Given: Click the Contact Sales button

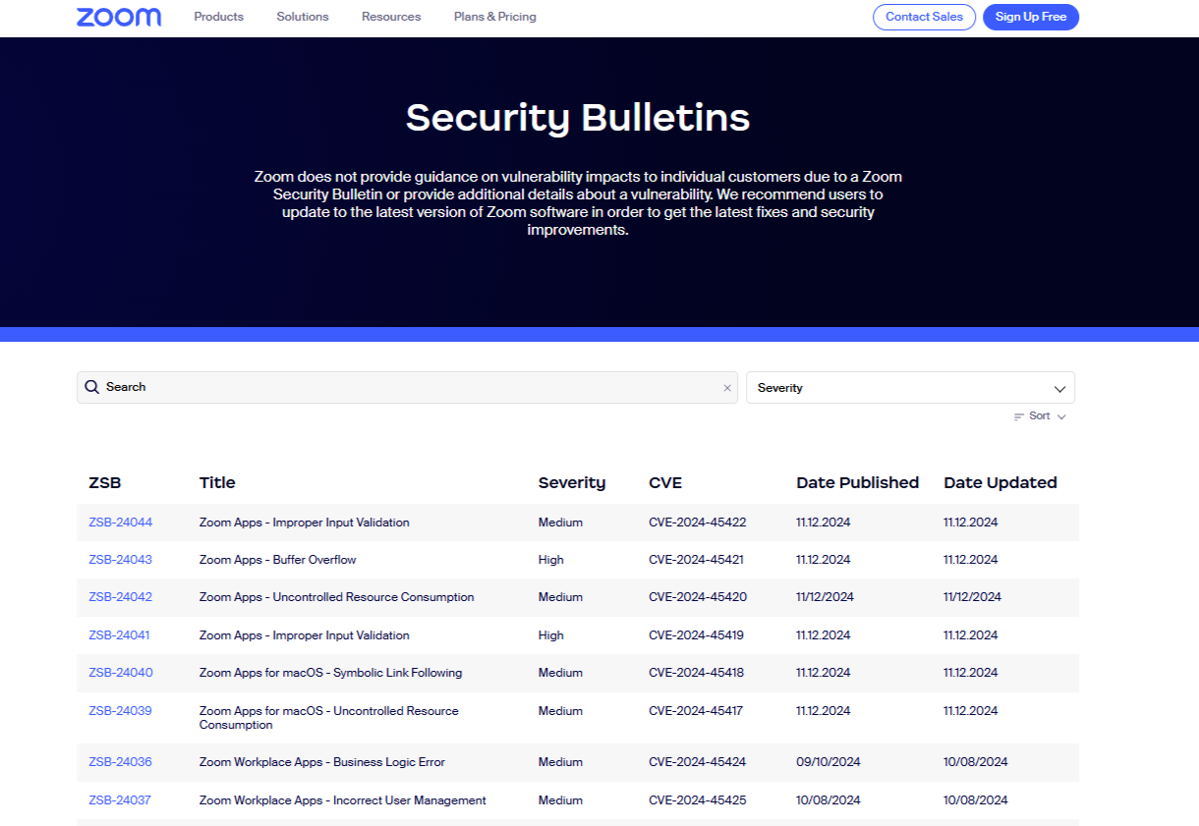Looking at the screenshot, I should [x=924, y=17].
